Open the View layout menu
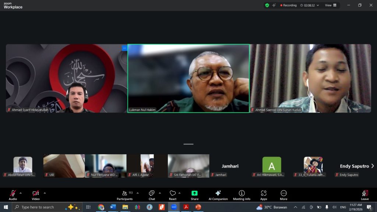The height and width of the screenshot is (212, 377). point(330,5)
